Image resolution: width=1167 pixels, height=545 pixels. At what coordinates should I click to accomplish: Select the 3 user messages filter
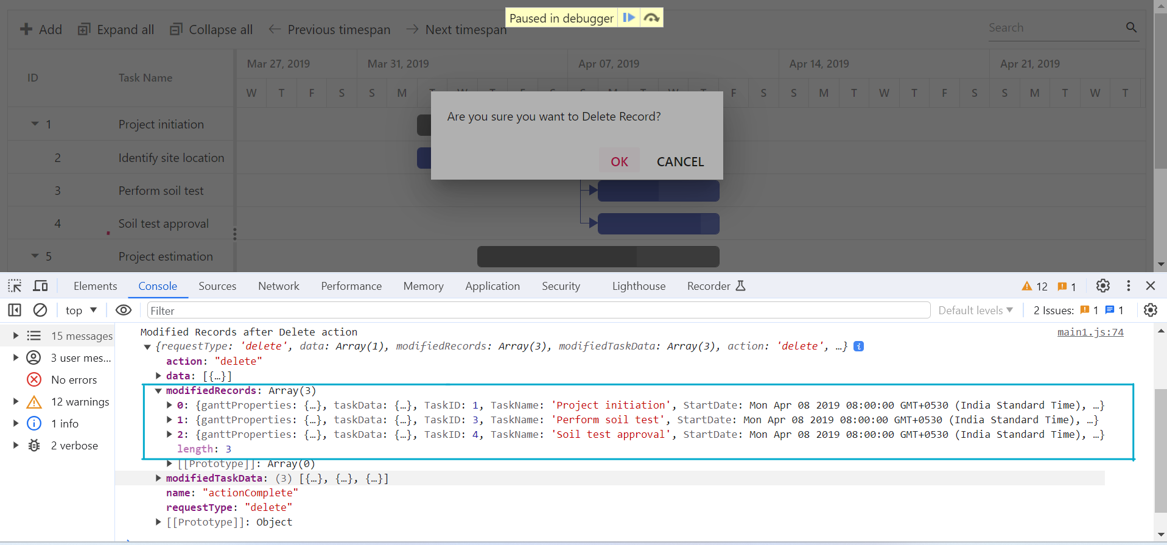click(x=68, y=358)
